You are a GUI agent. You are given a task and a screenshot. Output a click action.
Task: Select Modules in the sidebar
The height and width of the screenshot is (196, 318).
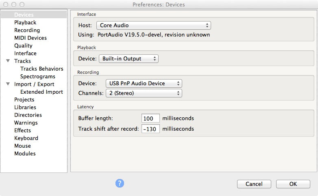(x=25, y=154)
